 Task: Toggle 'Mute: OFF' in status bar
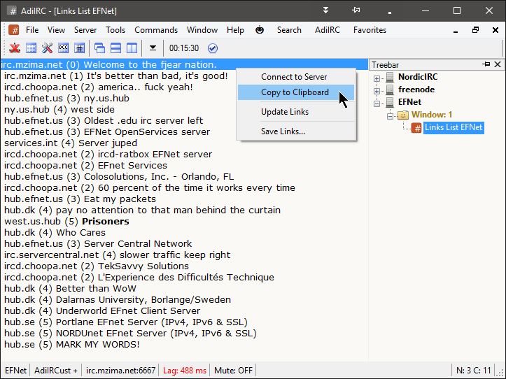[x=233, y=371]
